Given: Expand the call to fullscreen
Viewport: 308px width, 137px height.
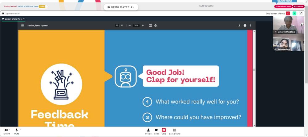Looking at the screenshot, I should click(301, 14).
